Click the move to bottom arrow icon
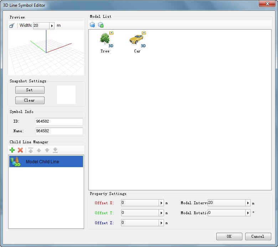Image resolution: width=278 pixels, height=247 pixels. coord(55,150)
